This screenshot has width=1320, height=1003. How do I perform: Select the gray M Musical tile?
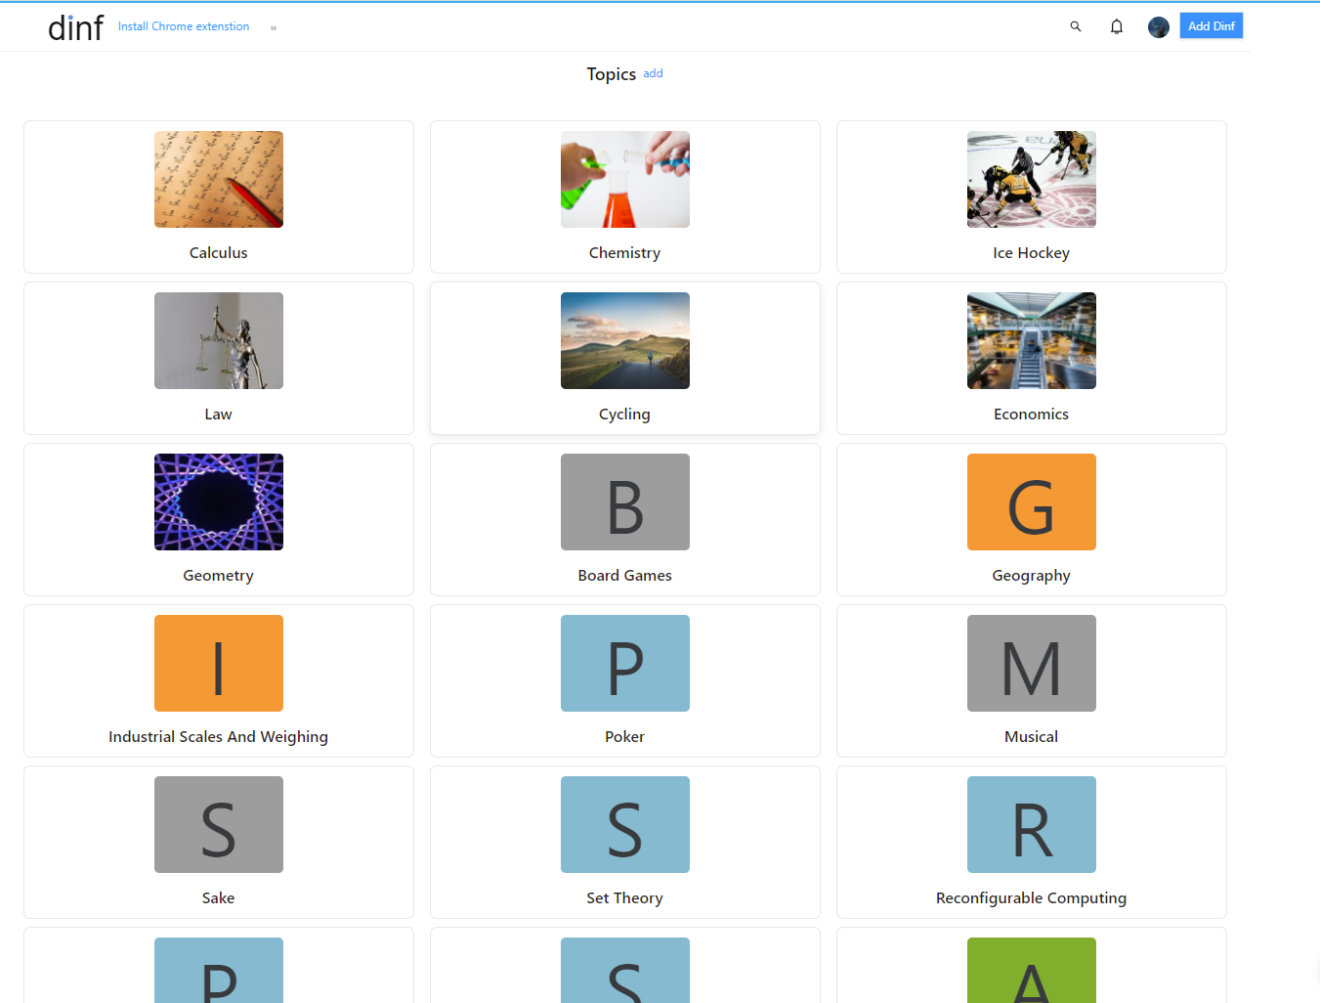[x=1032, y=664]
